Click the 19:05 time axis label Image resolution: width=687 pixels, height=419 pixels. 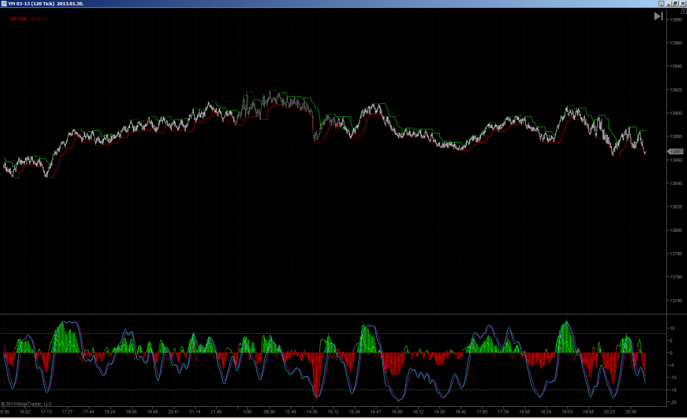pyautogui.click(x=131, y=412)
